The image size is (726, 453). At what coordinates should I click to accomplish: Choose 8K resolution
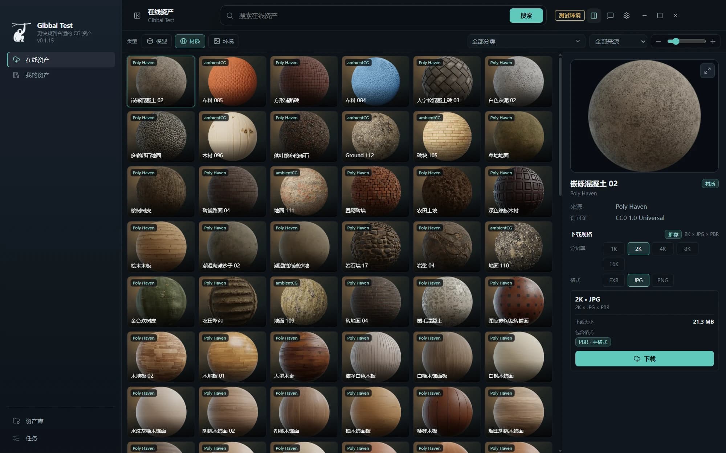click(x=687, y=249)
